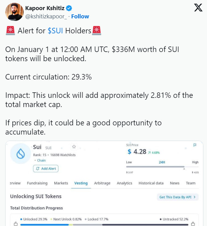The height and width of the screenshot is (226, 207).
Task: Open the Historical data tab
Action: 151,183
